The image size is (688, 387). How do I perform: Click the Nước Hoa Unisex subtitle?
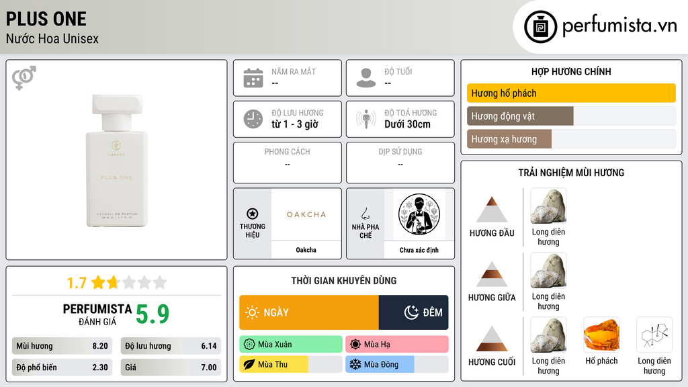point(52,38)
